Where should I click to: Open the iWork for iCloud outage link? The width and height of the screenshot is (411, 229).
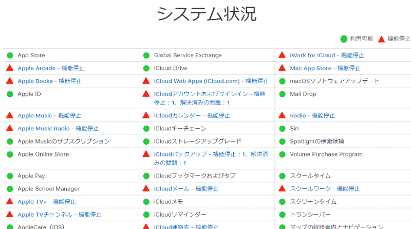coord(327,55)
